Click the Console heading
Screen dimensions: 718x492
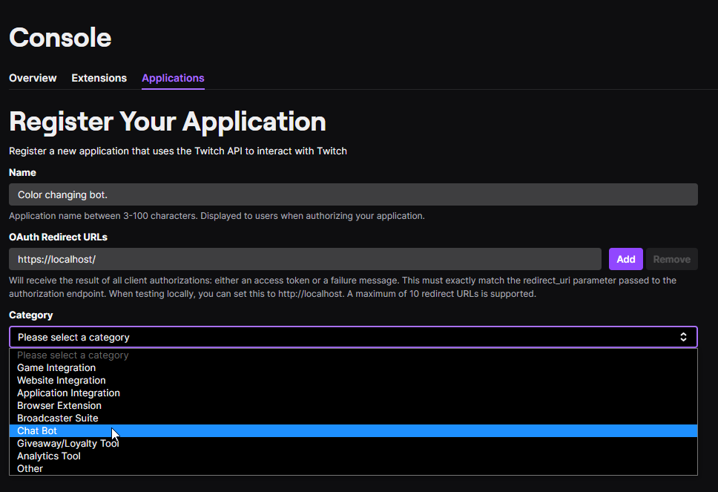point(60,37)
